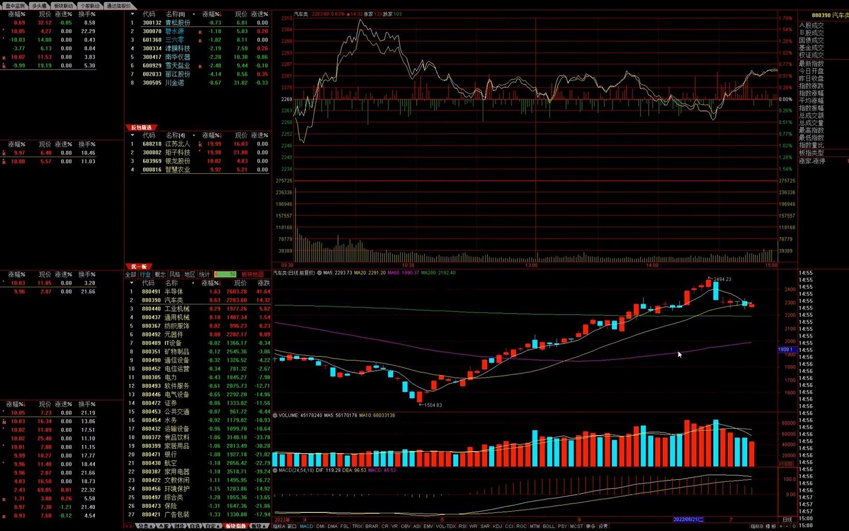Viewport: 849px width, 531px height.
Task: Open the 盘中监测 tab
Action: [15, 6]
